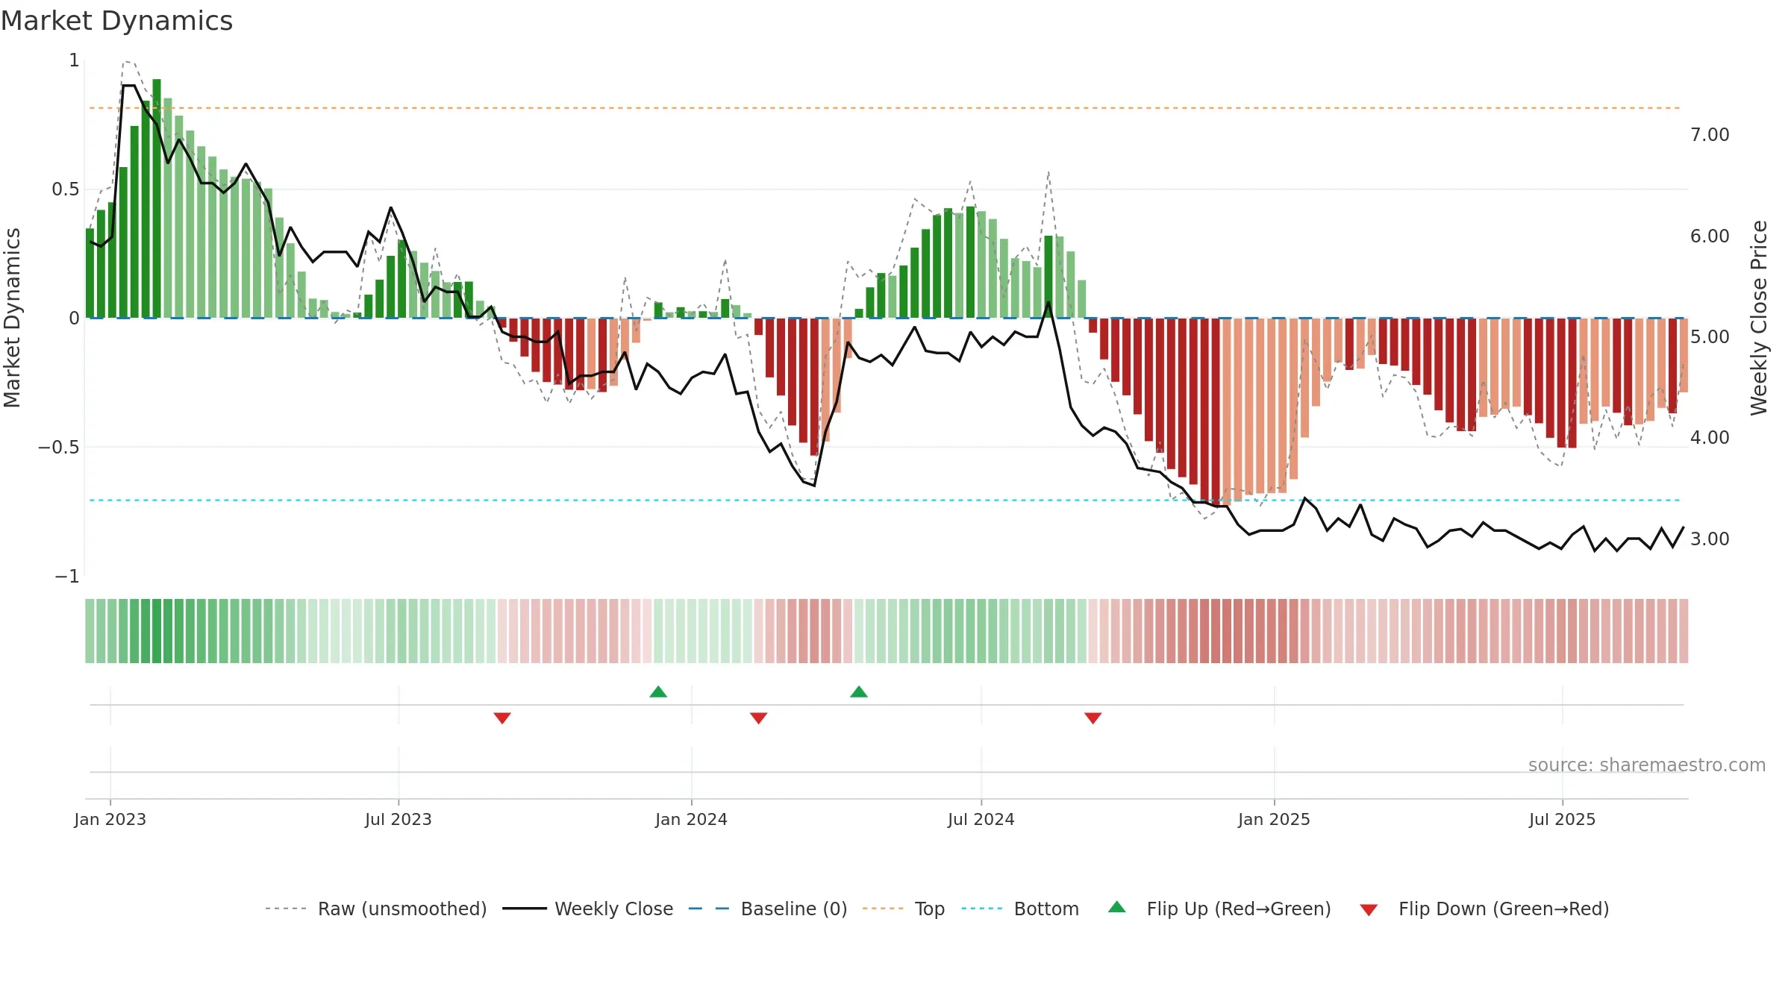Click the Weekly Close Price axis title
Screen dimensions: 1791x1007
coord(1760,318)
